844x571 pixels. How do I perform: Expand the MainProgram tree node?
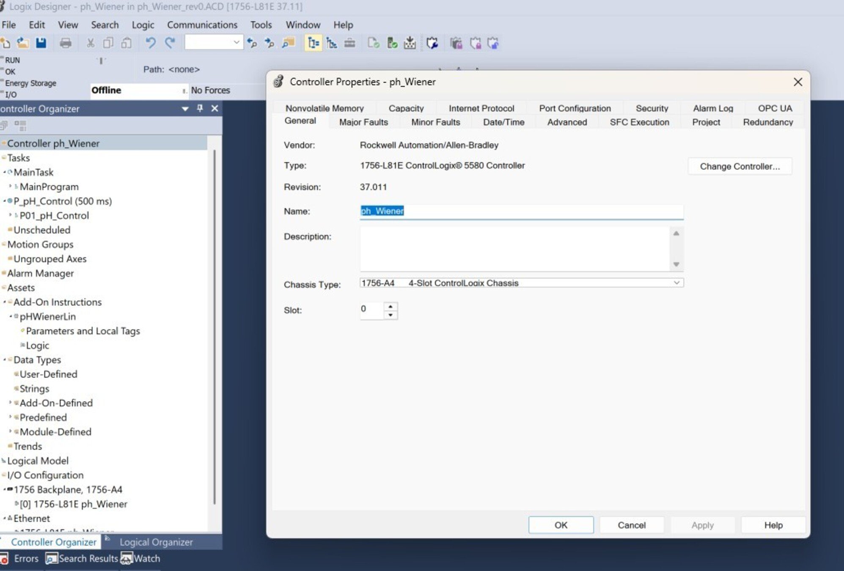[11, 187]
